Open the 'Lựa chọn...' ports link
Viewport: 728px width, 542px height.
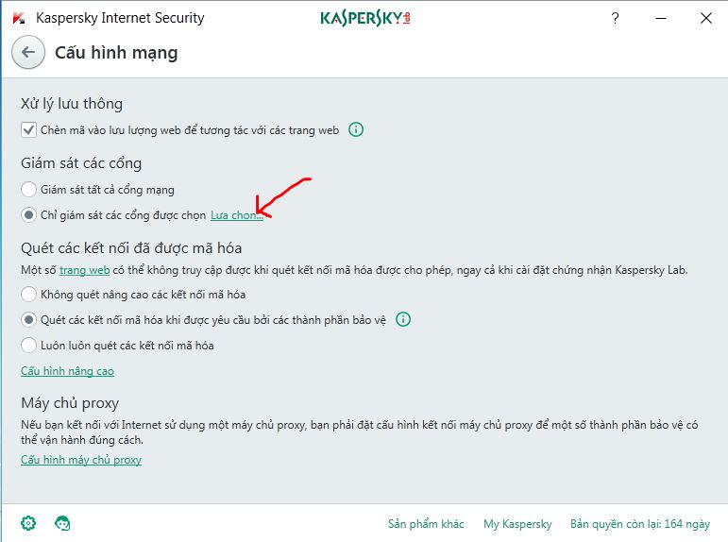(x=237, y=215)
